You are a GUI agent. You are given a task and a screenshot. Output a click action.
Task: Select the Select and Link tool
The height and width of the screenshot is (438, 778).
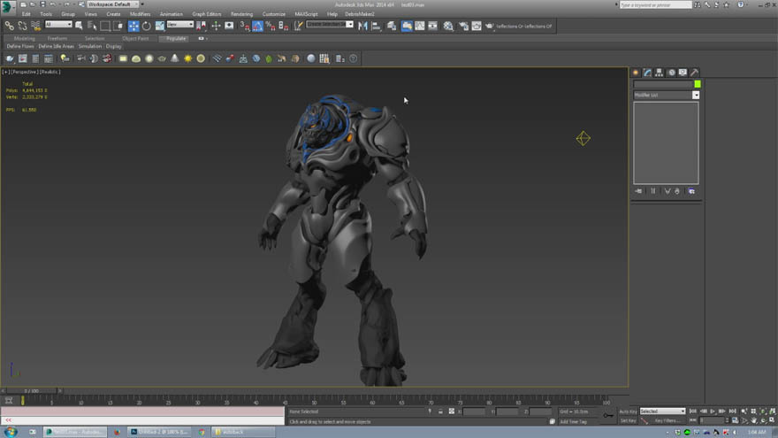point(9,26)
